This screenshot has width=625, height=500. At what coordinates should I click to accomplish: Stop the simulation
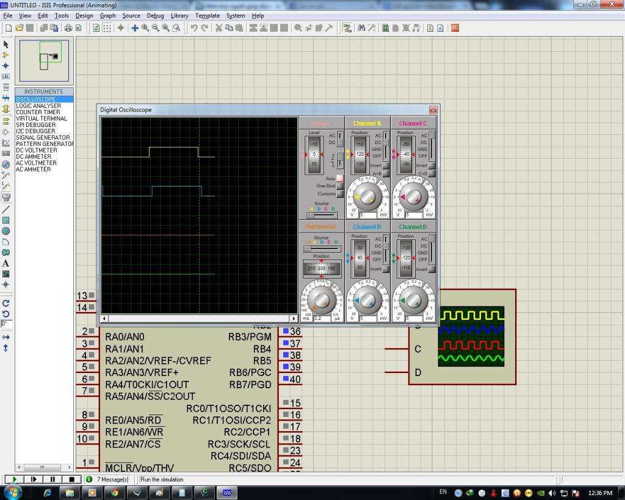[71, 480]
